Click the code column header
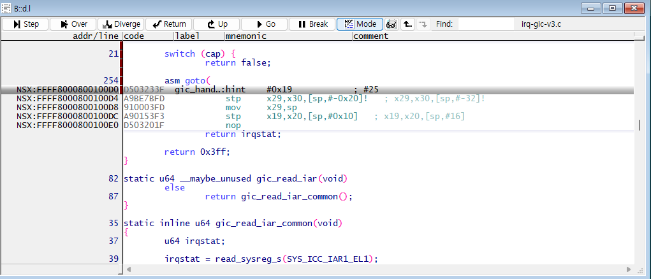The image size is (651, 279). coord(134,36)
